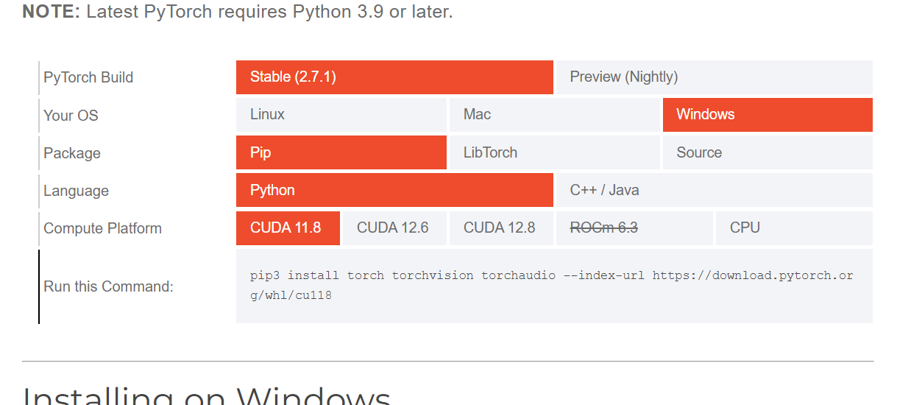Select C++ / Java as the language
Screen dimensions: 911x405
(715, 190)
